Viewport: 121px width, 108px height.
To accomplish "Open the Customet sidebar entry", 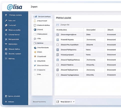I will click(12, 25).
